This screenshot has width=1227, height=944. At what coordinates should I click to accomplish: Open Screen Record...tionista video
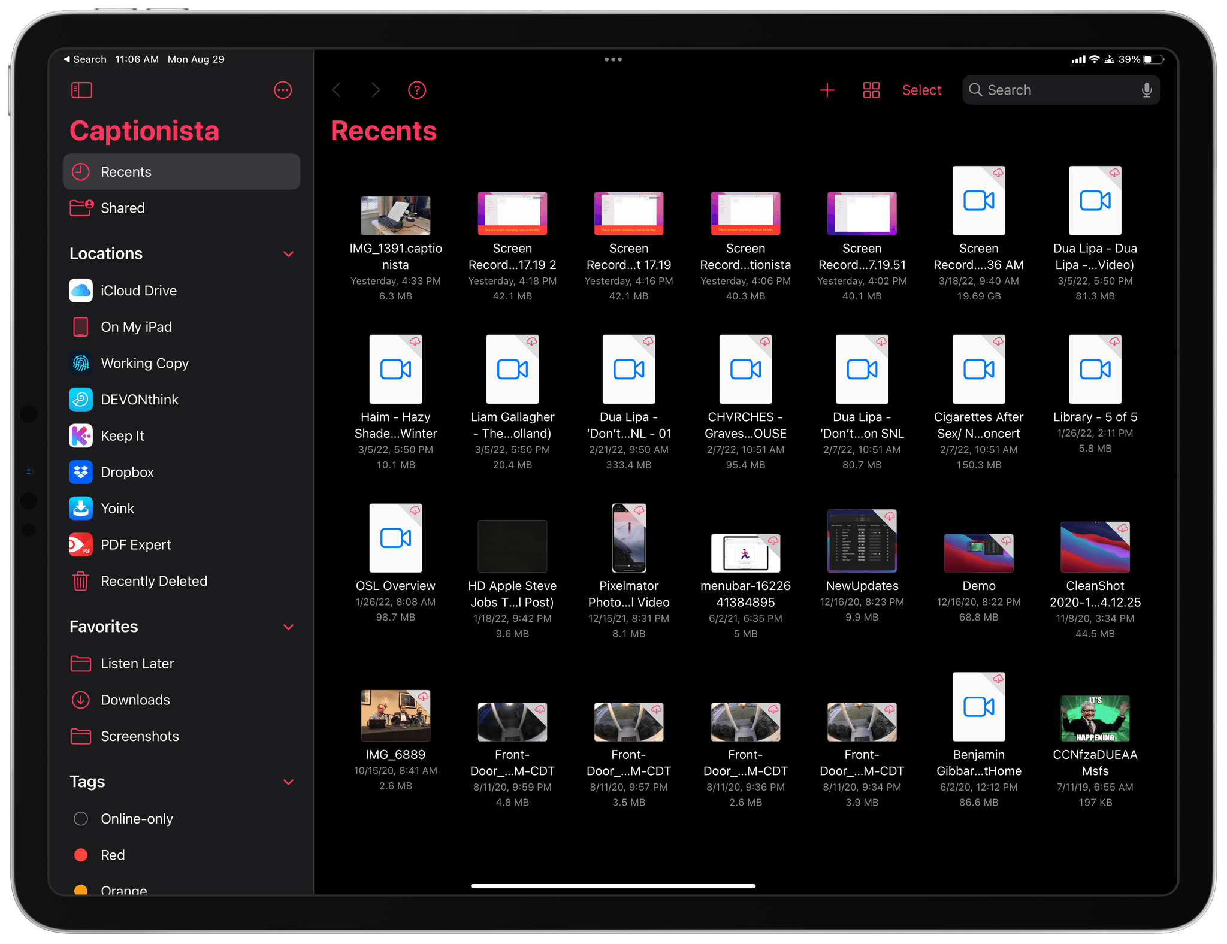pos(745,247)
